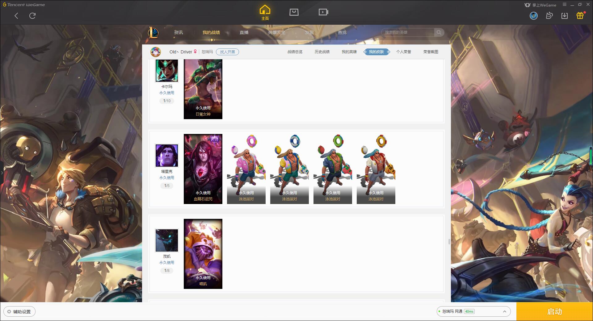Click the 1/5 skin count for 塔里克
The height and width of the screenshot is (321, 593).
click(x=167, y=186)
